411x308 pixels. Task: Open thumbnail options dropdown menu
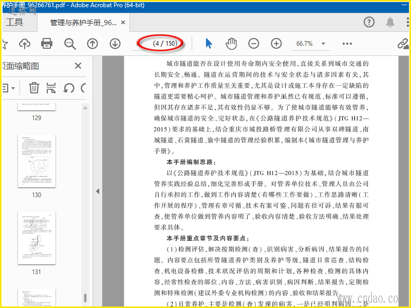coord(9,88)
